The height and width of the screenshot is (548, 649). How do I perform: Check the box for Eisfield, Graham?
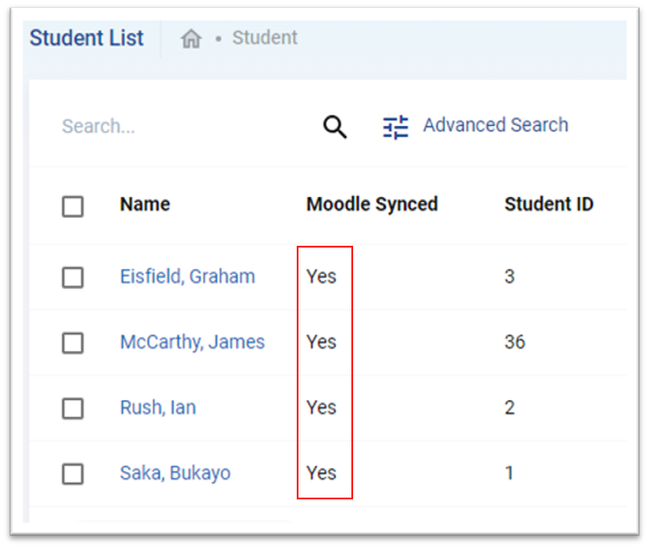[x=73, y=277]
